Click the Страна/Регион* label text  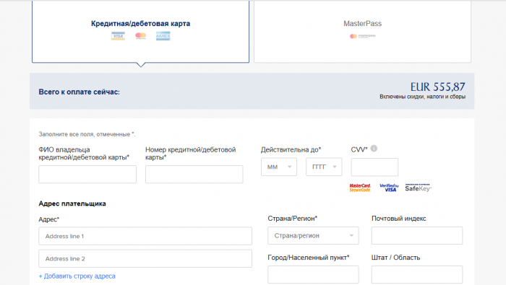(x=292, y=219)
